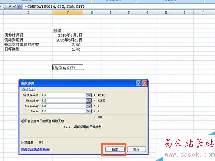Viewport: 215px width, 161px height.
Task: Select column F header
Action: click(x=129, y=12)
